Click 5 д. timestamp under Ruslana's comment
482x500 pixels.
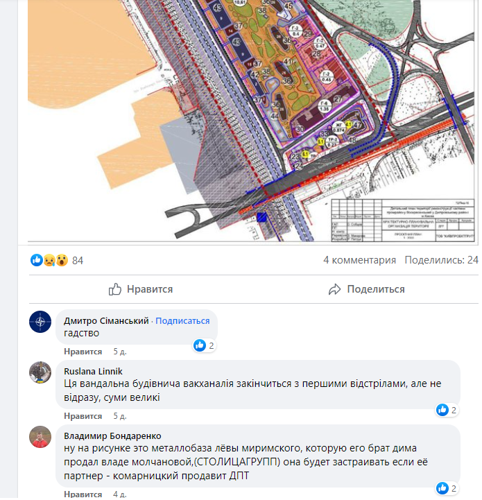click(120, 417)
